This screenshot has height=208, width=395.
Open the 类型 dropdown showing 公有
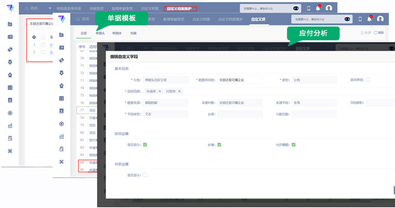pos(313,80)
